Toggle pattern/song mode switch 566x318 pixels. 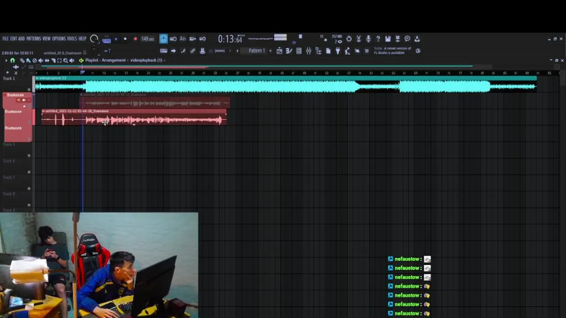[107, 40]
